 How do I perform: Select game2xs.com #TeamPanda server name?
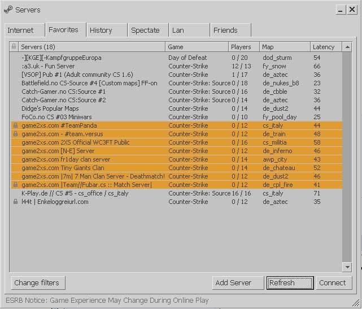[59, 125]
